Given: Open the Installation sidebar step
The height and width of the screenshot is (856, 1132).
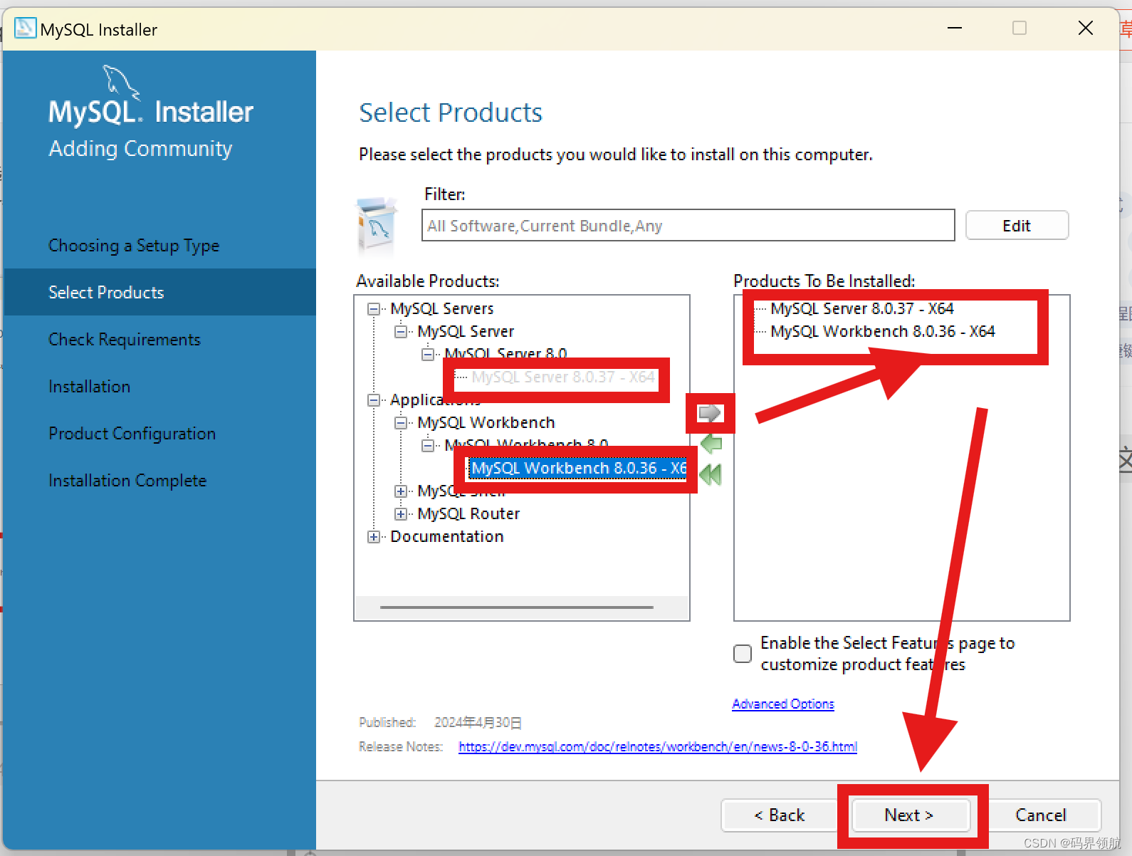Looking at the screenshot, I should 90,387.
